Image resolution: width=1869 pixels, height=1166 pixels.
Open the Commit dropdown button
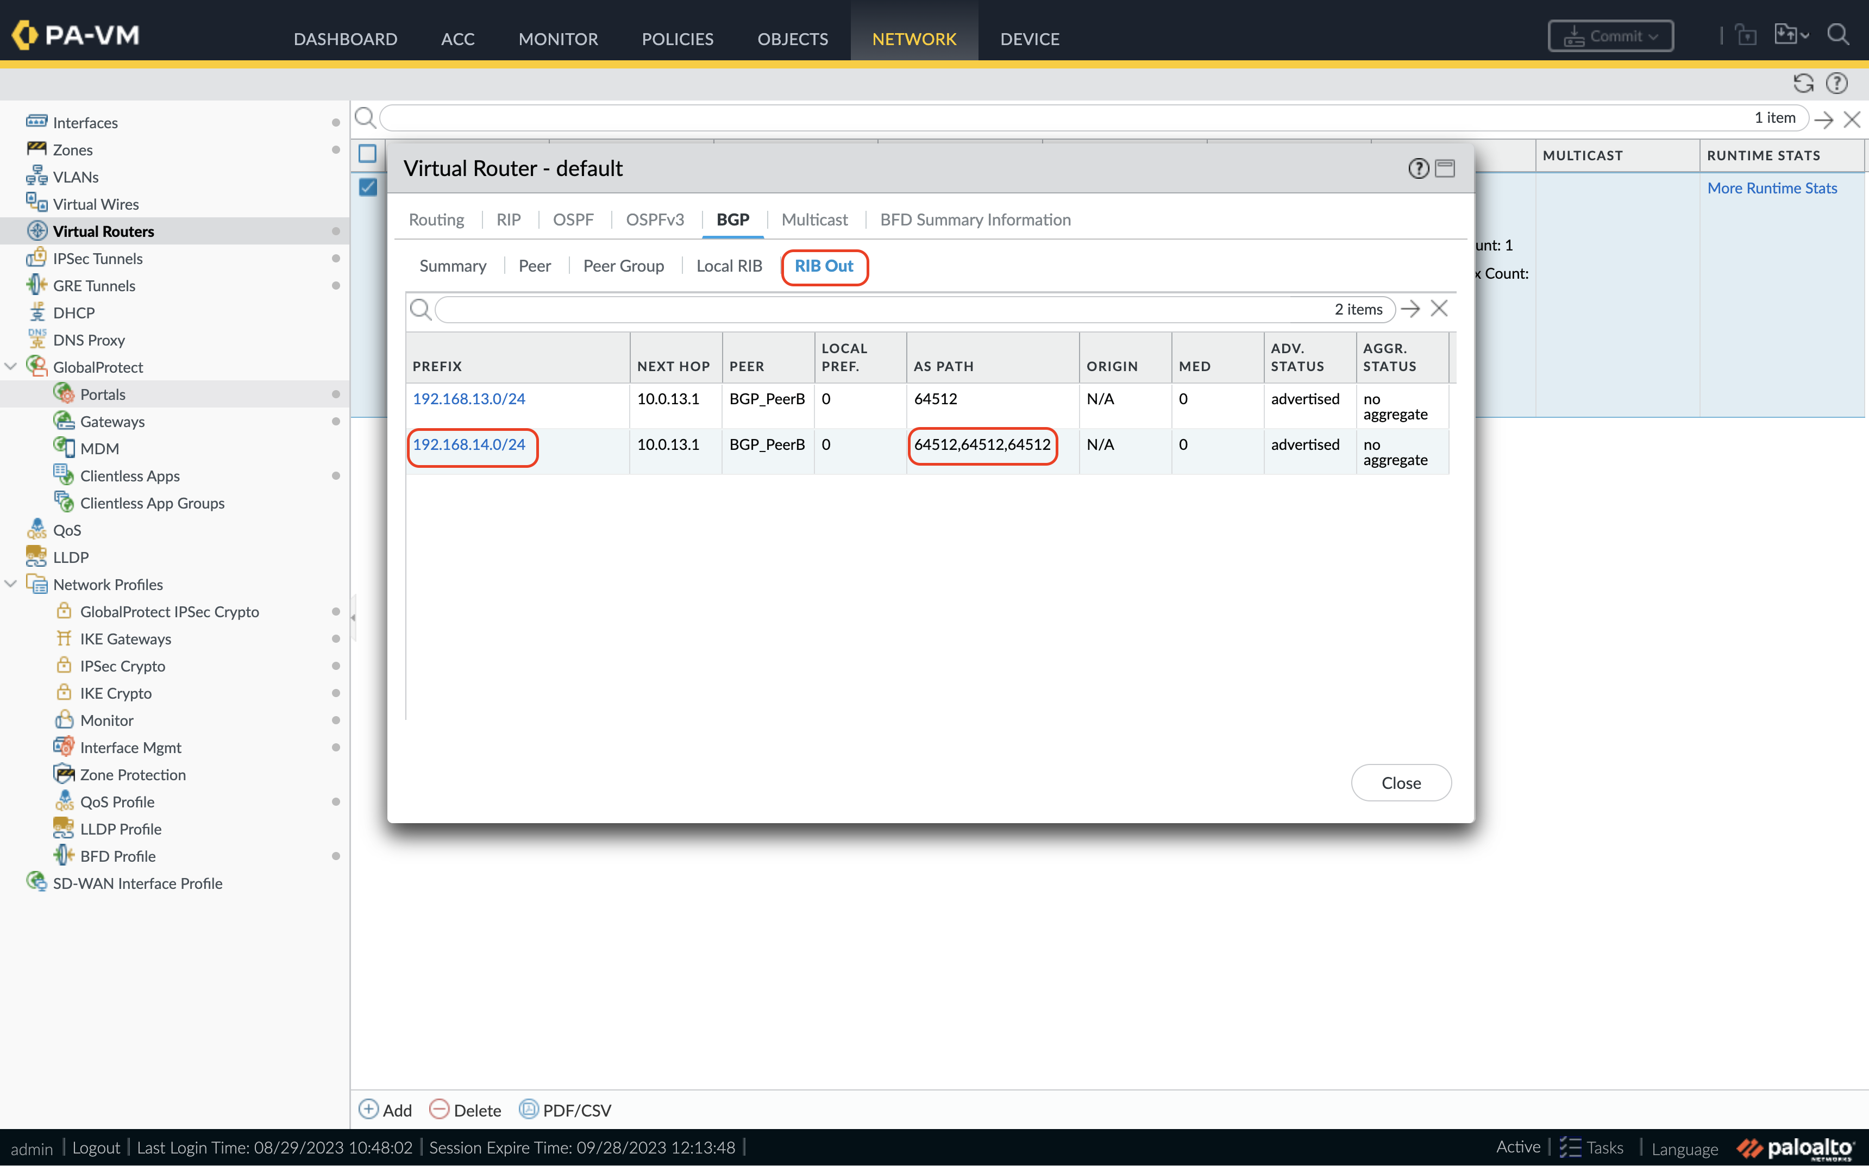(x=1611, y=36)
